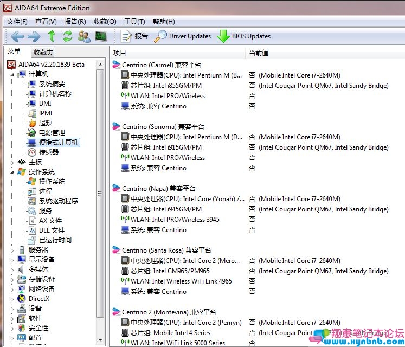Image resolution: width=405 pixels, height=347 pixels.
Task: Open Driver Updates in the toolbar
Action: pos(182,36)
